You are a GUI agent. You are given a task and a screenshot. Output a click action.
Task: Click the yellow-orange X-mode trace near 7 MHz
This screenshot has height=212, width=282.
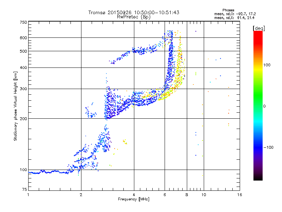click(x=179, y=69)
